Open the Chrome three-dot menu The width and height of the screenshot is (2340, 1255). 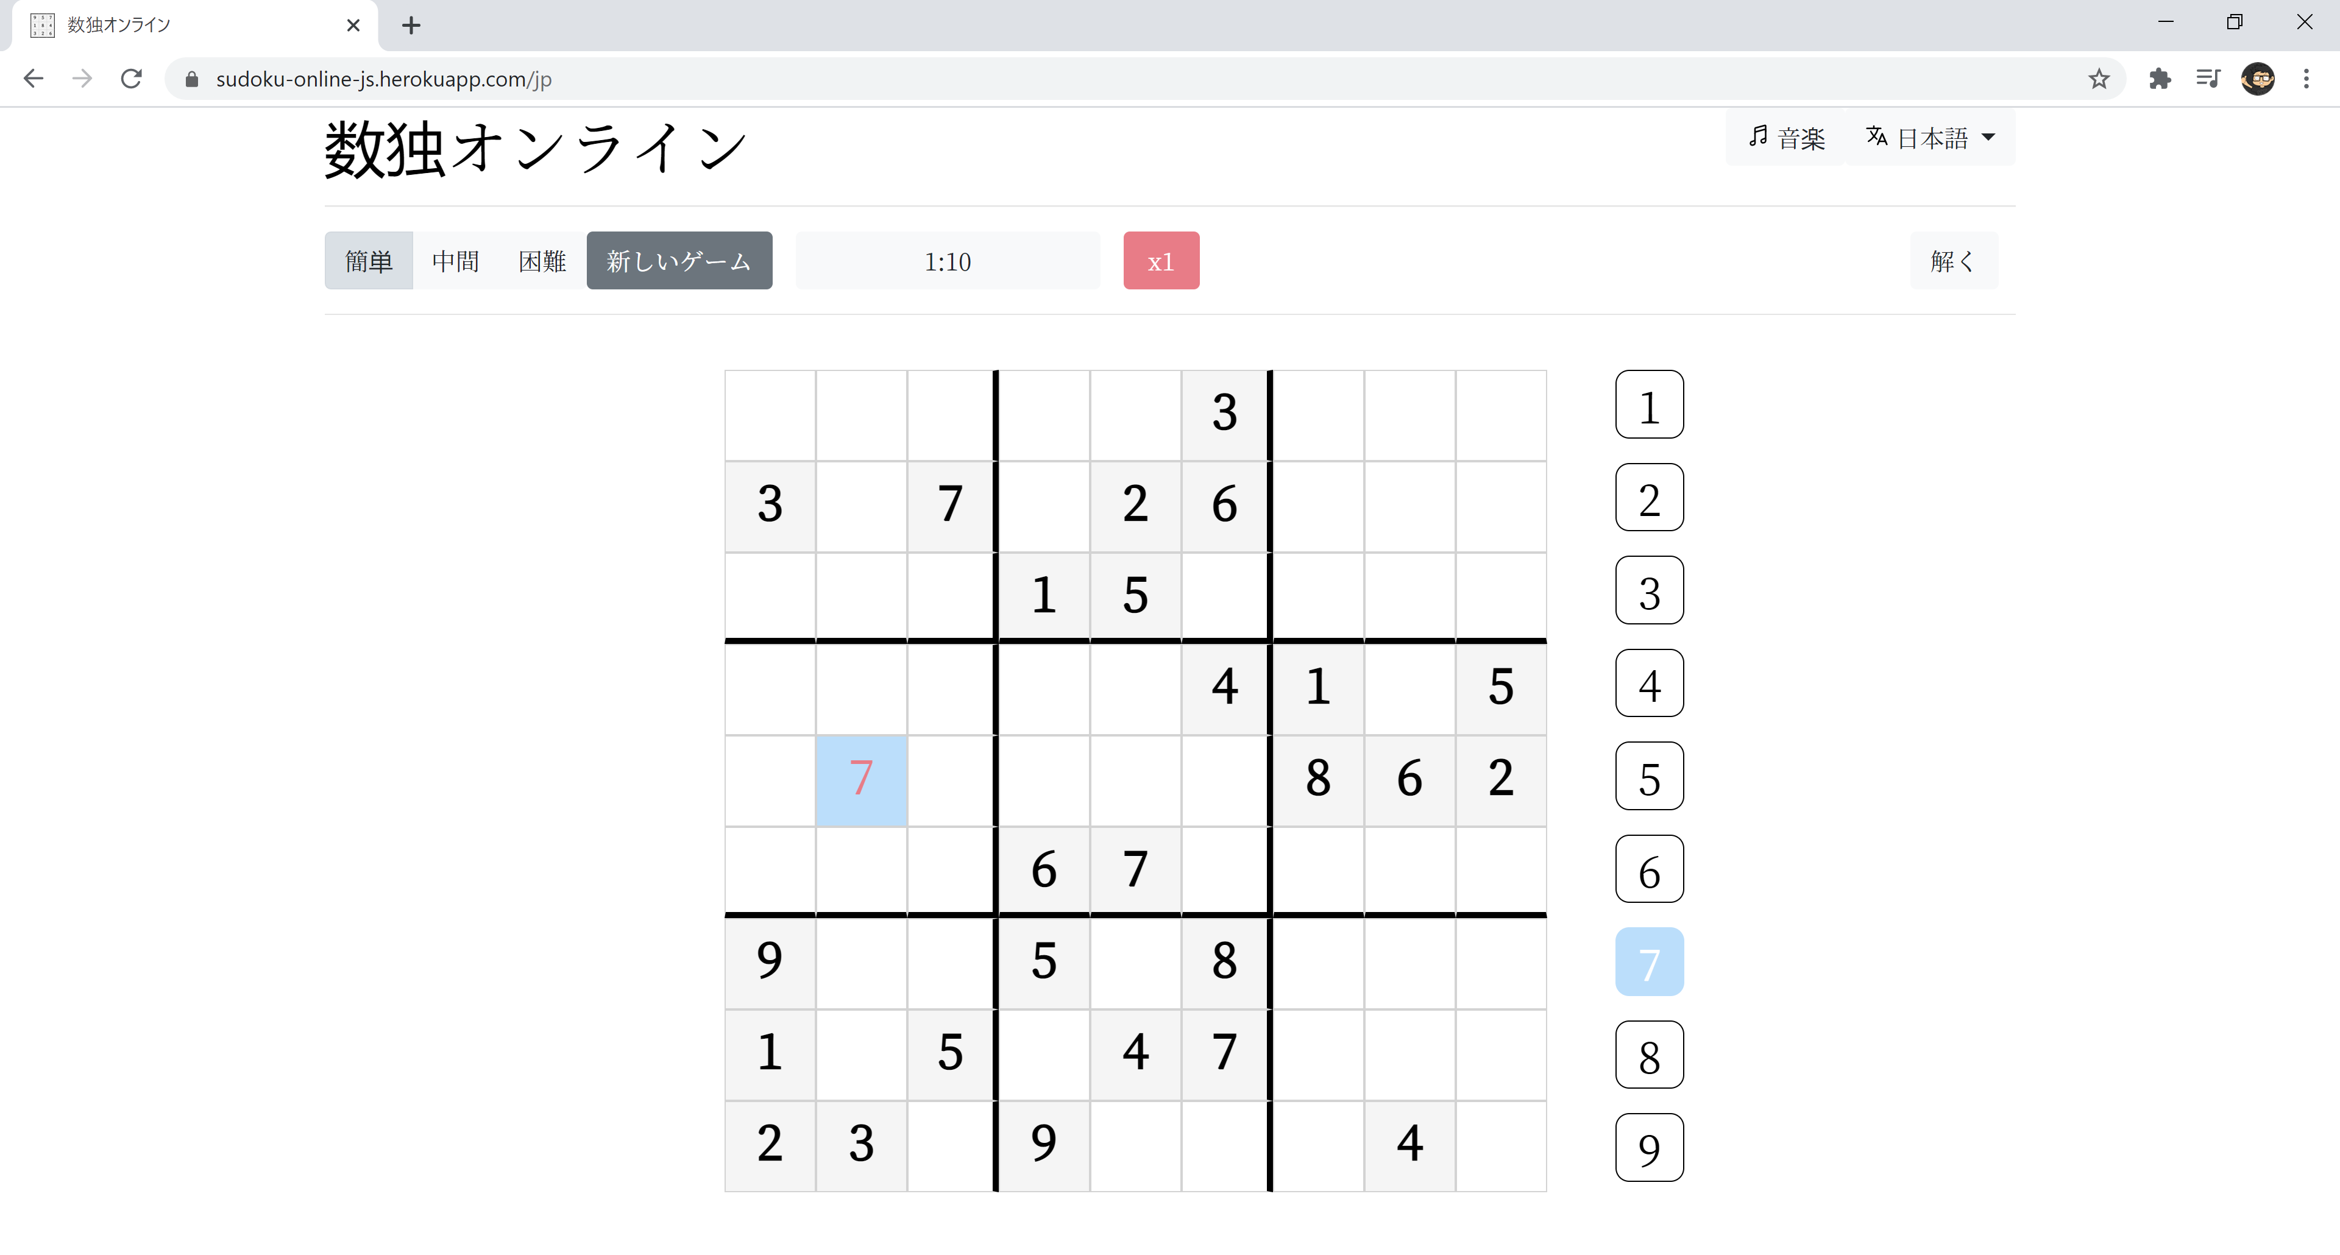[2306, 79]
